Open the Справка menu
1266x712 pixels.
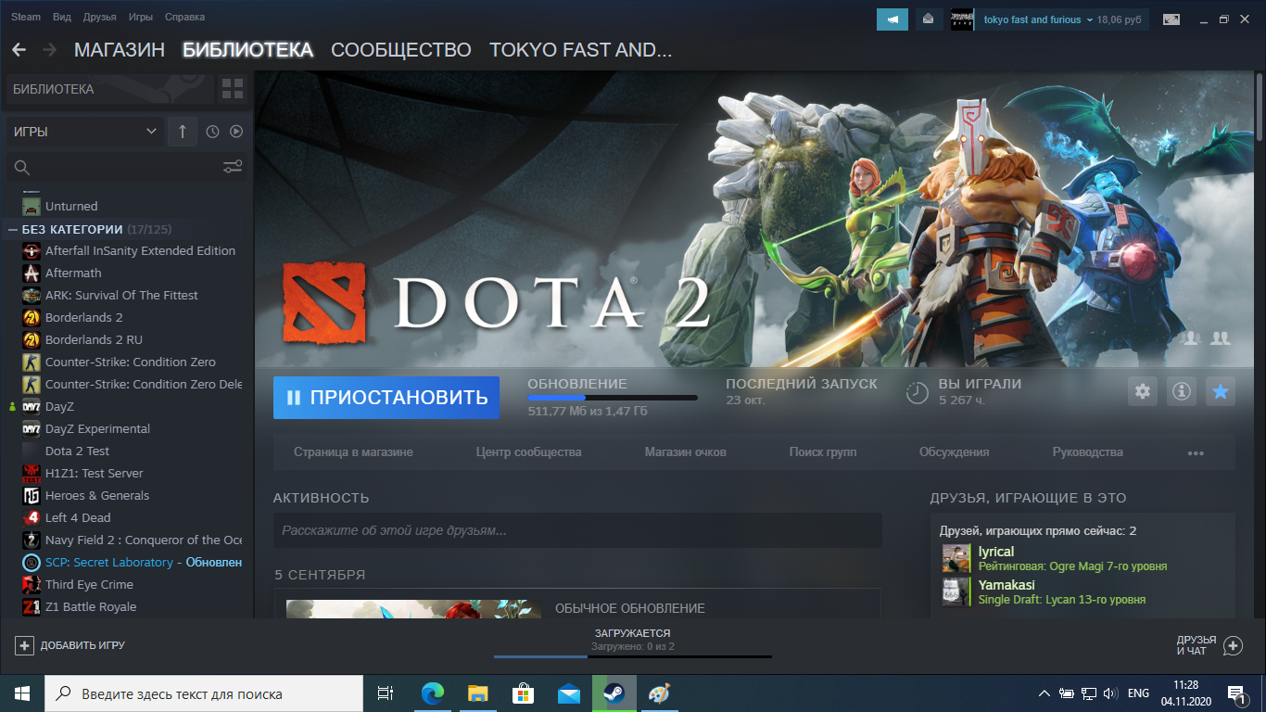(x=184, y=17)
